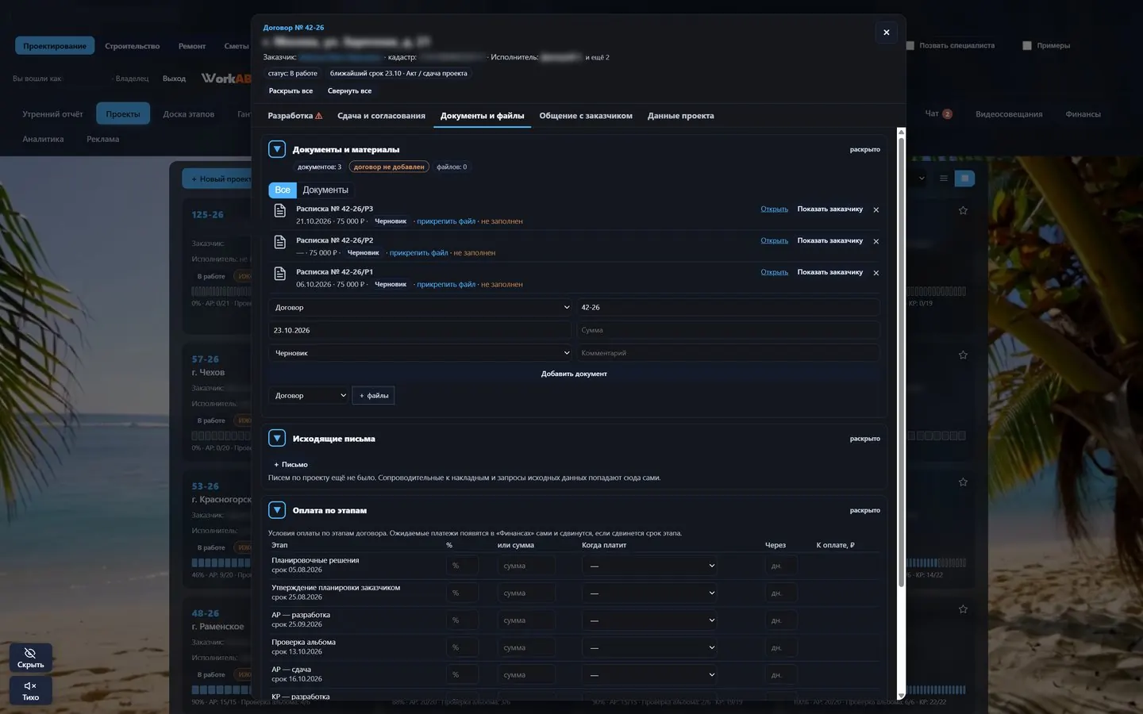Click the Тихо mute speaker button

[x=30, y=690]
